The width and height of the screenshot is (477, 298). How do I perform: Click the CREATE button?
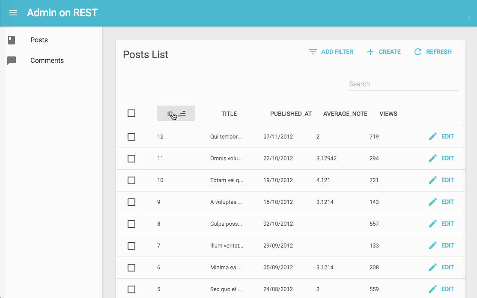384,52
